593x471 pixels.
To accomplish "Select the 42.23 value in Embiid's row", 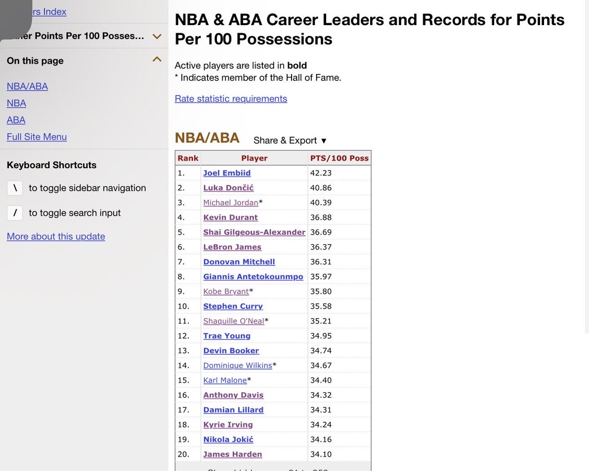I will coord(321,173).
